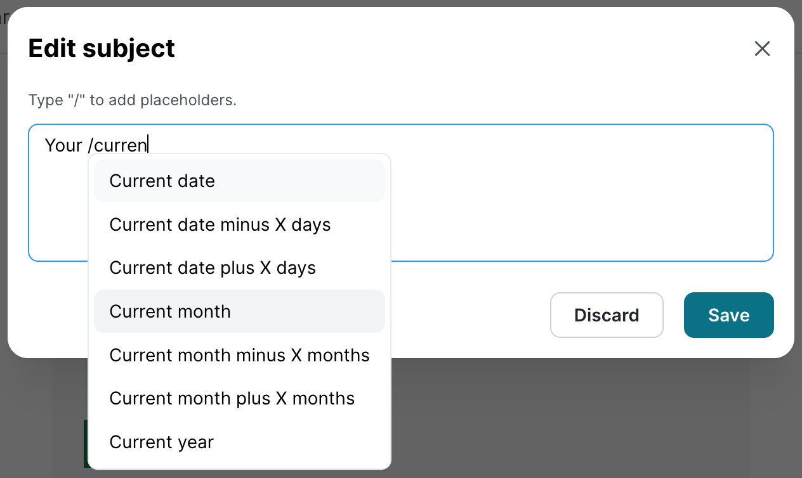Click the empty space between Discard and Save
The image size is (802, 478).
tap(674, 315)
